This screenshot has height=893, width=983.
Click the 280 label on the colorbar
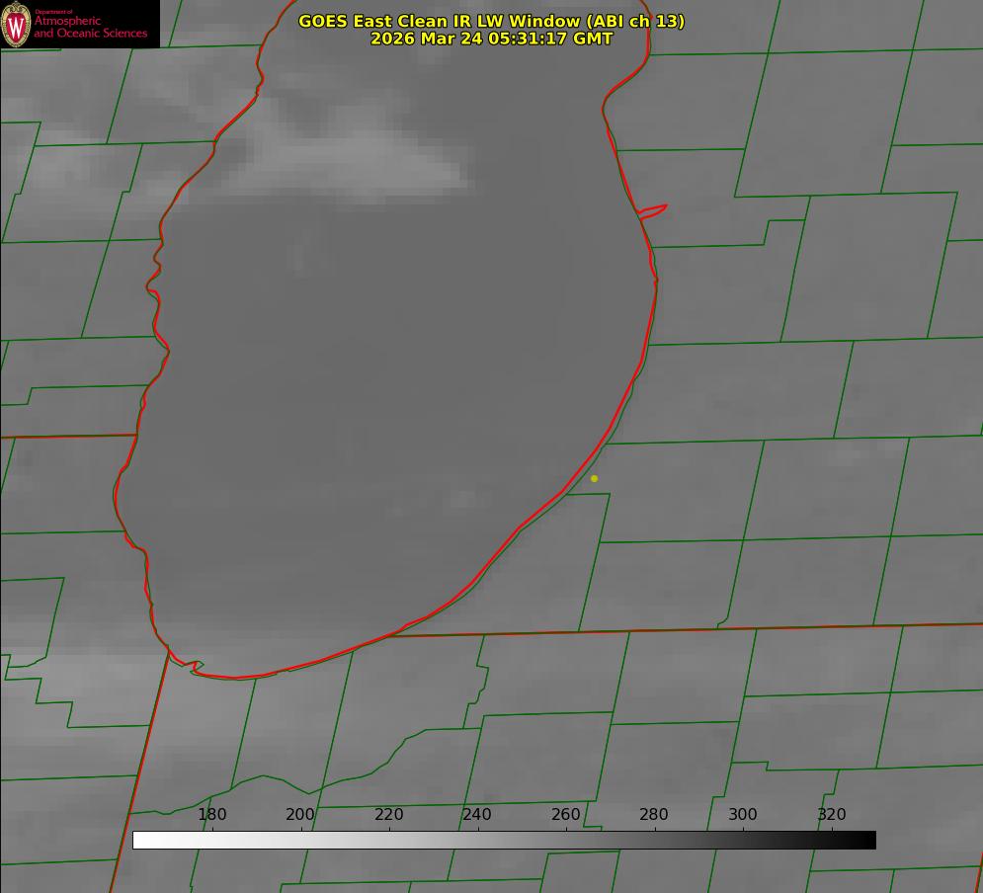pos(654,814)
